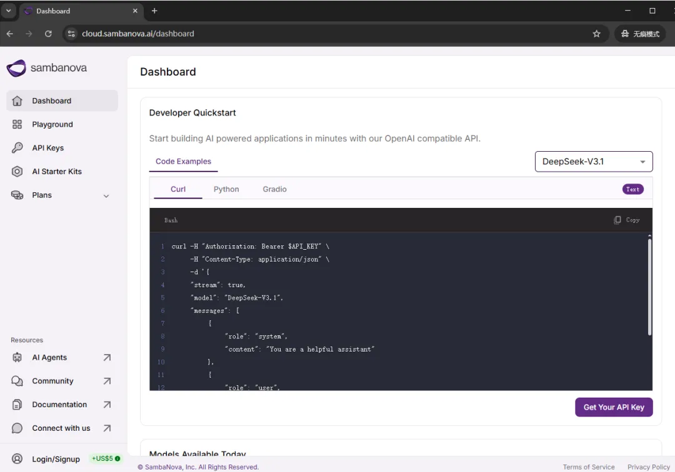
Task: Click the Community chat bubbles icon
Action: click(x=17, y=381)
